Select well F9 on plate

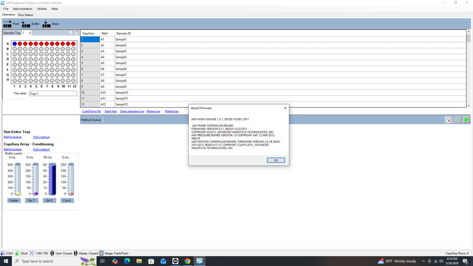[57, 69]
